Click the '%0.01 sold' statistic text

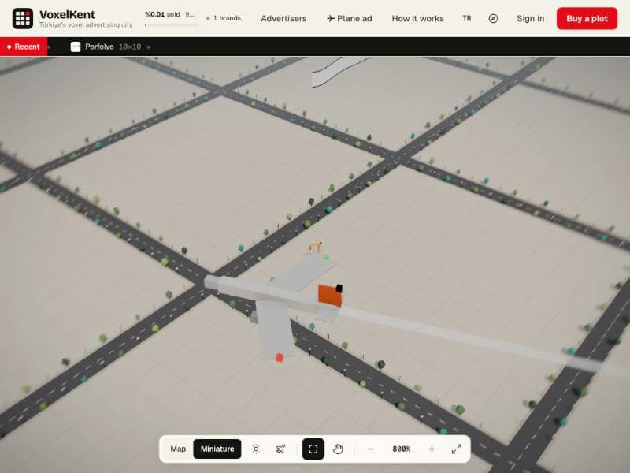tap(162, 14)
